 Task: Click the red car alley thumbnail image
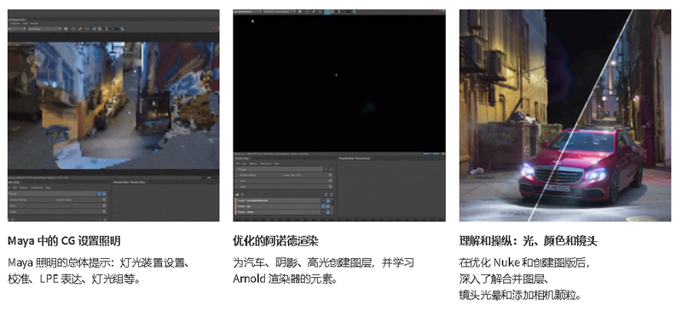565,115
